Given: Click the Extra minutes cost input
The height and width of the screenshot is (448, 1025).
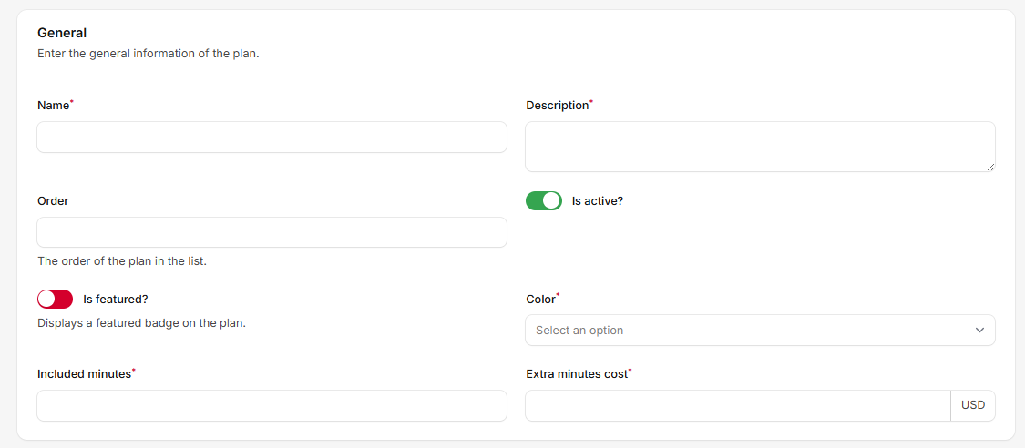Looking at the screenshot, I should click(738, 406).
